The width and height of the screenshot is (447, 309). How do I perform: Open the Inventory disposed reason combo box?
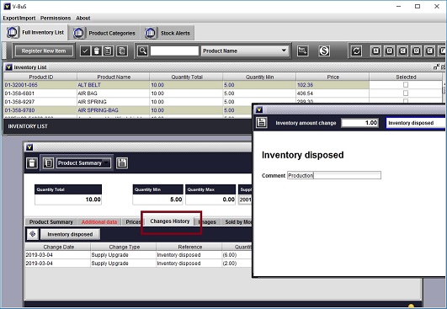[416, 123]
